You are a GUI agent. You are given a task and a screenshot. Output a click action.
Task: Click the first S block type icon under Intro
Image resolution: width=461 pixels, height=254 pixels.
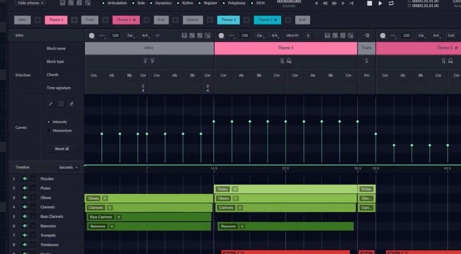145,61
